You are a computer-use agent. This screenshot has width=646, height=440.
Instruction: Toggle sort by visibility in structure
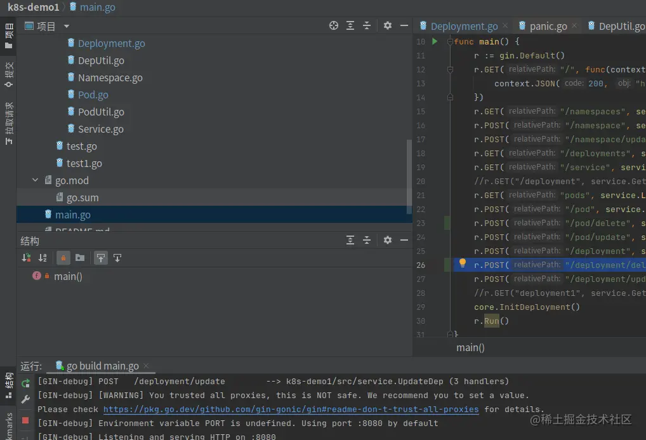click(x=27, y=258)
